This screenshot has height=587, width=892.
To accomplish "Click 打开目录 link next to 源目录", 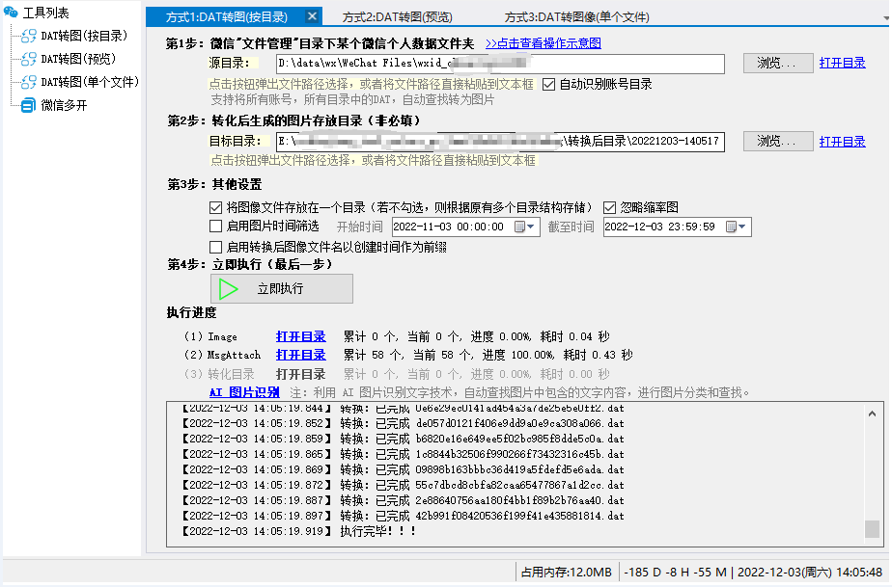I will pyautogui.click(x=842, y=63).
